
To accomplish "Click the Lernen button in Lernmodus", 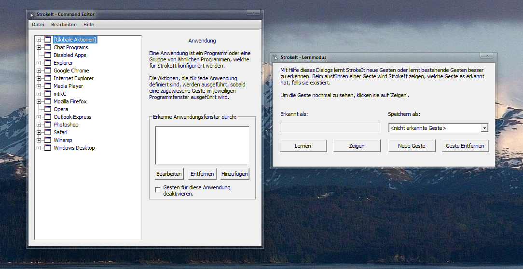I will tap(303, 146).
